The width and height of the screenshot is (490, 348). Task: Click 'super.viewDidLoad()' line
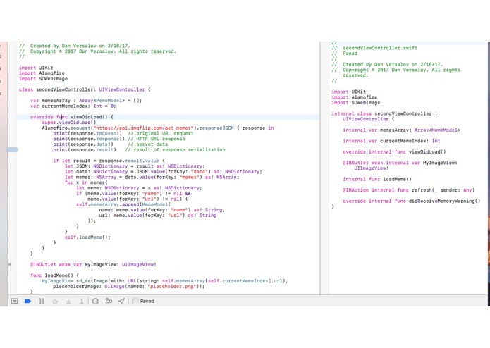69,123
